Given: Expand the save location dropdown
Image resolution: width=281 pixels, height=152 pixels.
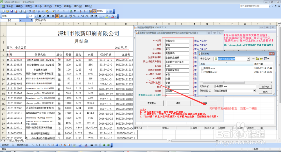Looking at the screenshot, I should pos(248,59).
